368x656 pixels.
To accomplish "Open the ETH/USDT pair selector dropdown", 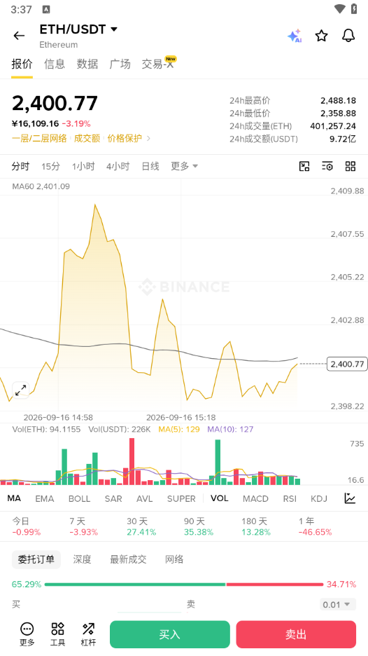I will coord(78,29).
